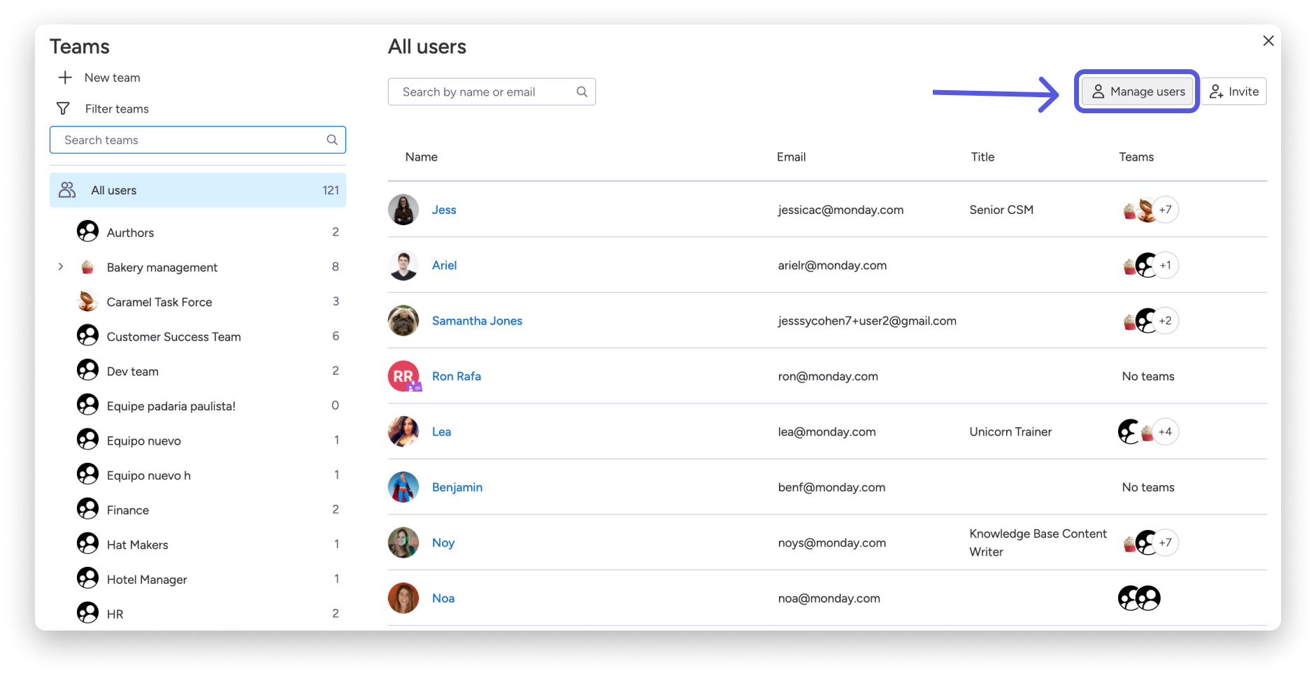The image size is (1316, 676).
Task: Click the magnifier in the Search teams box
Action: tap(331, 140)
